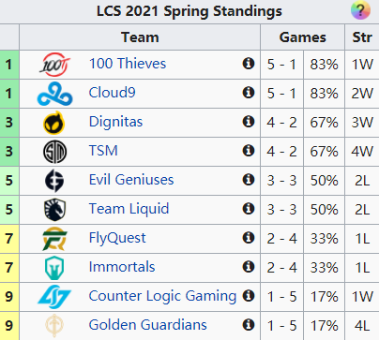
Task: Open the FlyQuest team page link
Action: [x=117, y=238]
